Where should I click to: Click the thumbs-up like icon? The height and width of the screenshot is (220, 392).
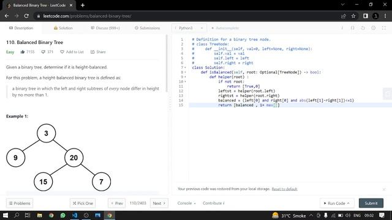point(23,52)
